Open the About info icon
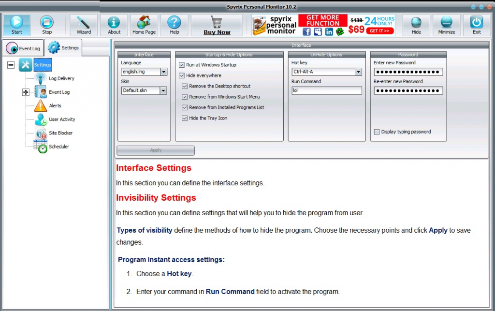The image size is (495, 311). [x=114, y=22]
